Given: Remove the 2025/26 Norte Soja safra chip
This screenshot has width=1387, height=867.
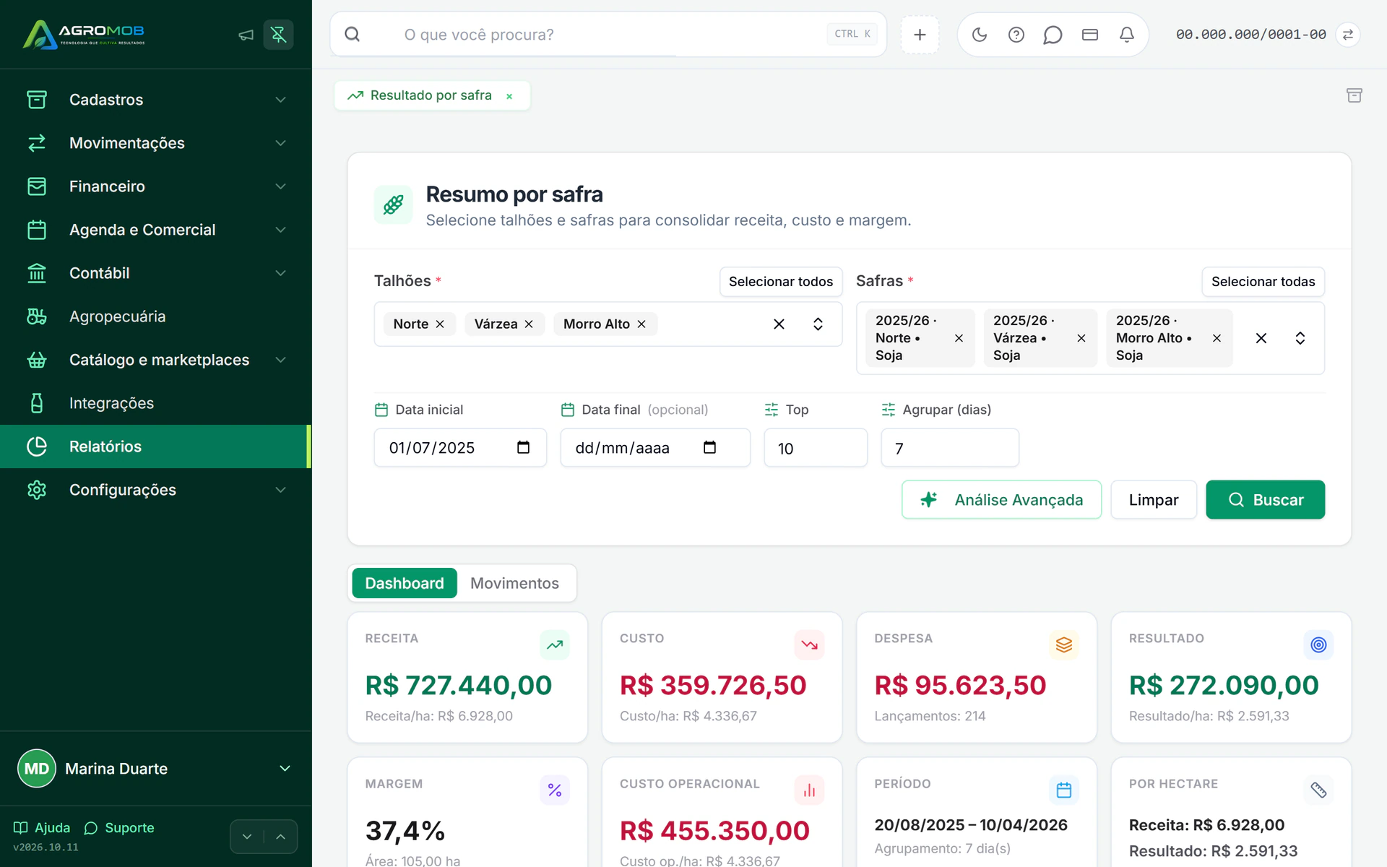Looking at the screenshot, I should coord(959,338).
